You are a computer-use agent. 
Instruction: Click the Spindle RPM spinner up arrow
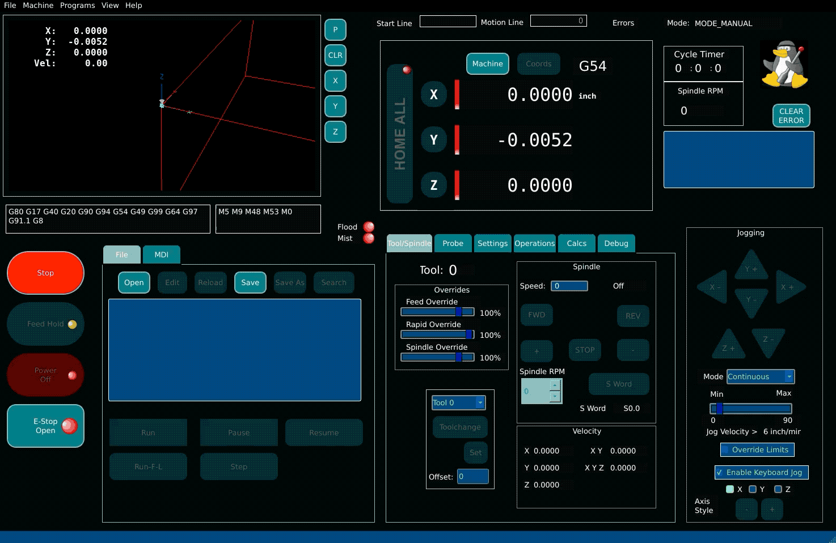pos(555,385)
